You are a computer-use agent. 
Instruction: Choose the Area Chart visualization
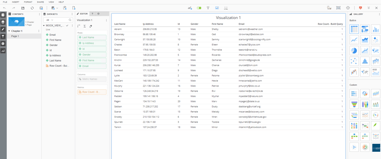click(365, 40)
